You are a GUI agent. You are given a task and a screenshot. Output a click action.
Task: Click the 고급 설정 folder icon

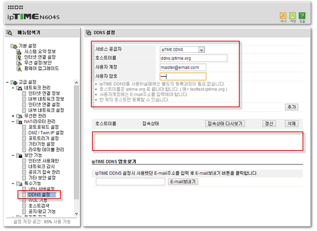coord(14,82)
